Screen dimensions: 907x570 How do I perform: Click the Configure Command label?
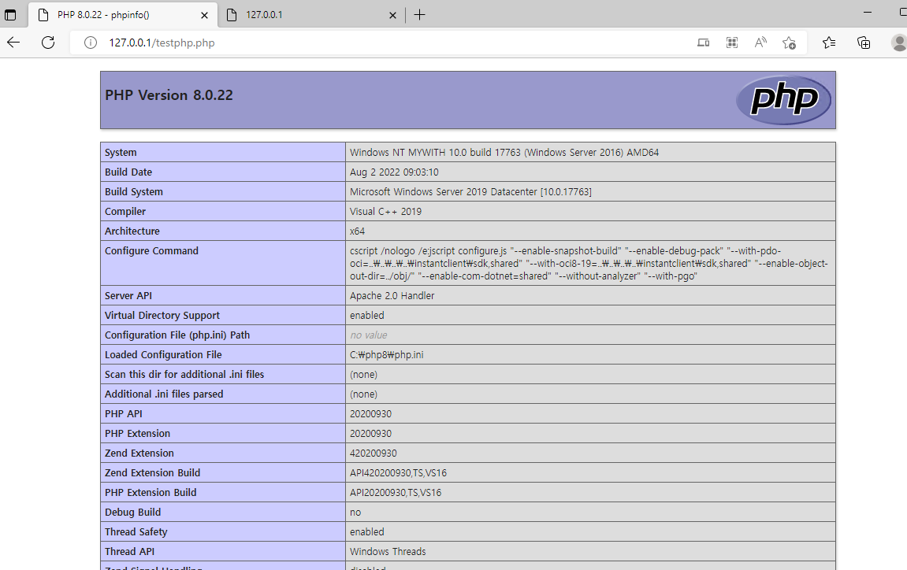(151, 251)
